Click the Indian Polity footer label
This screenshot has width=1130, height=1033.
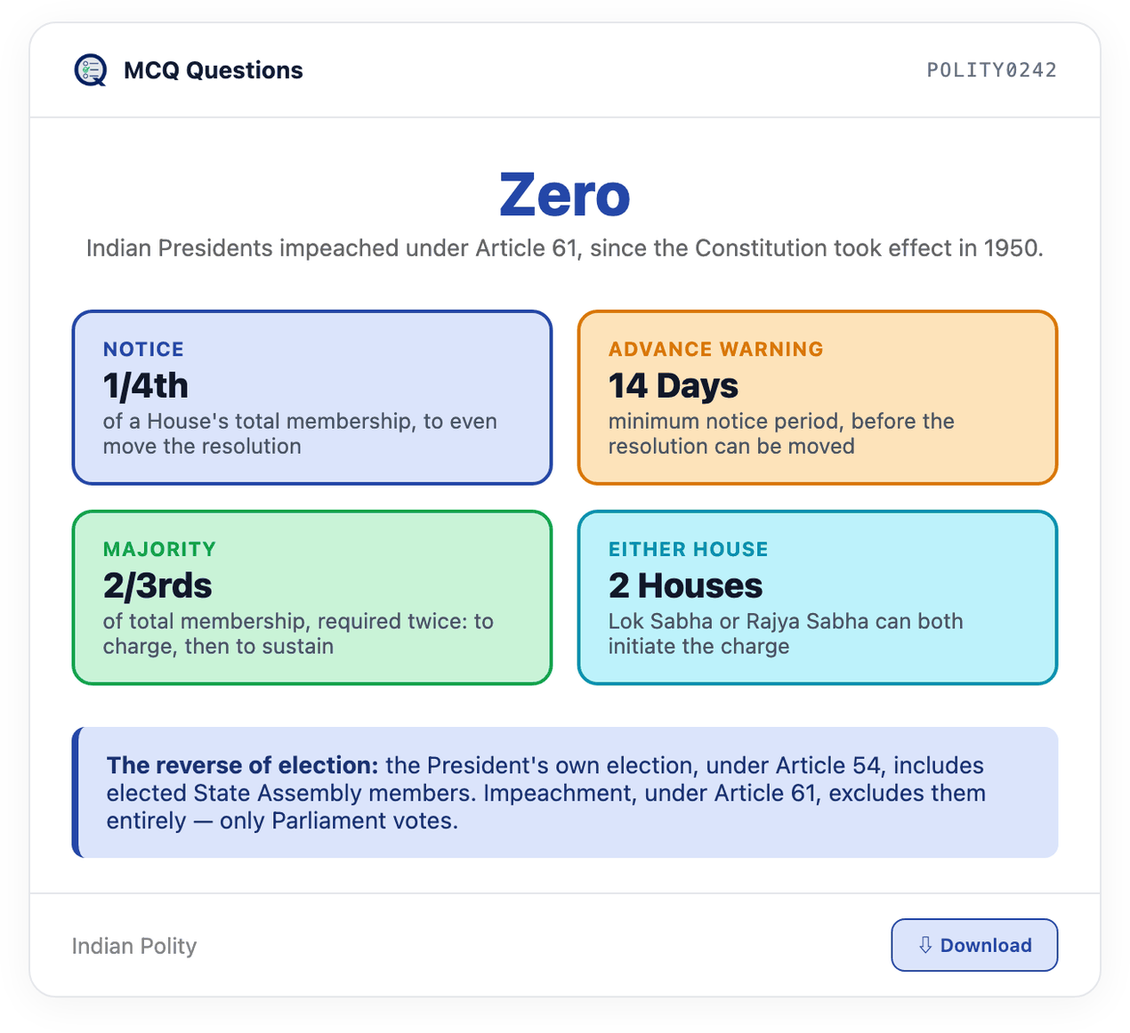[134, 946]
